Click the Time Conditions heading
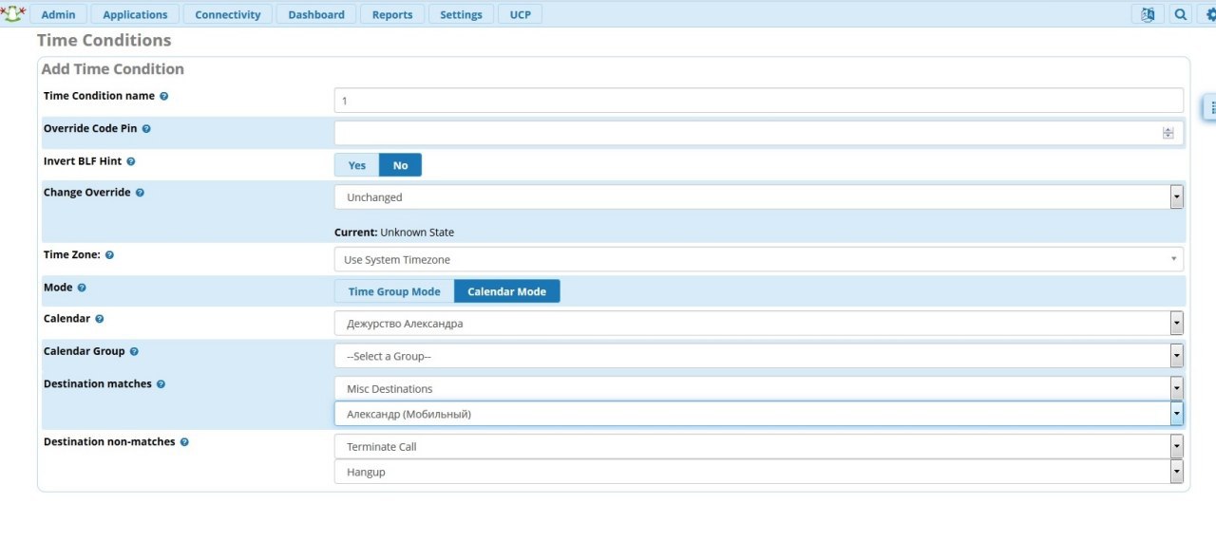The width and height of the screenshot is (1216, 559). [x=104, y=41]
